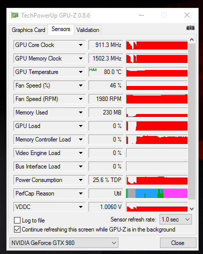Click the GPU Temperature value field

click(x=105, y=72)
